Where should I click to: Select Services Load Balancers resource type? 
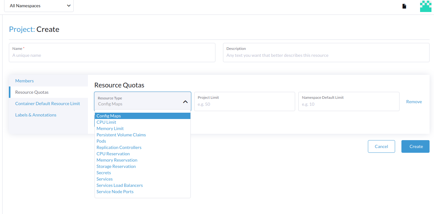[x=120, y=185]
